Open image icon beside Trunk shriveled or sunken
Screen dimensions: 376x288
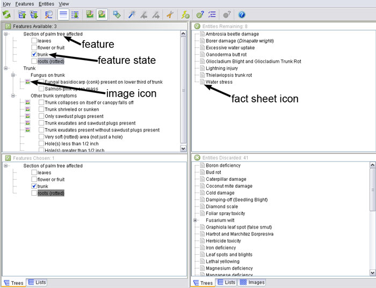pos(27,109)
